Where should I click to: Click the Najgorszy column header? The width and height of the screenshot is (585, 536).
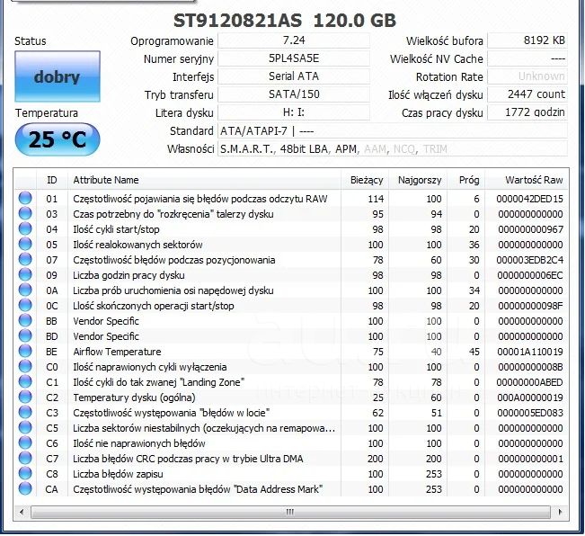point(418,180)
